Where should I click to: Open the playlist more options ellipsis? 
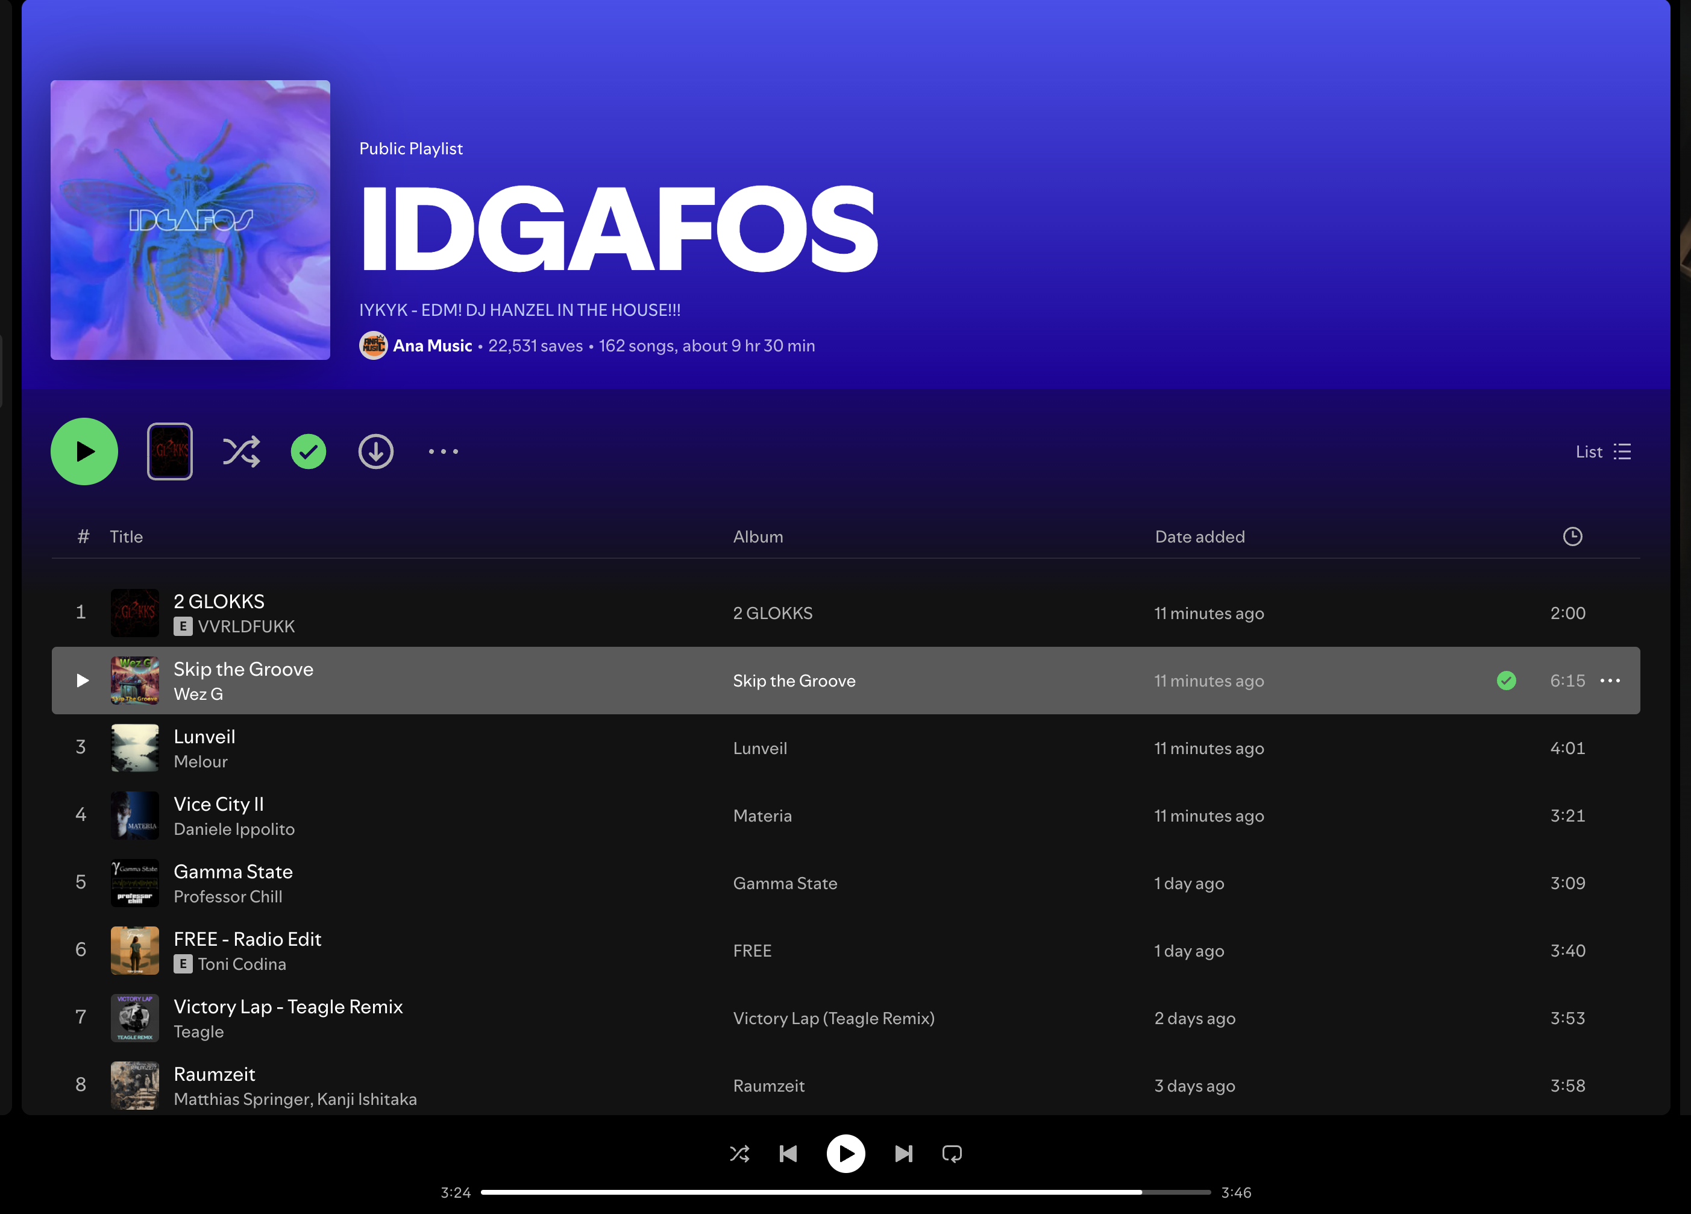point(443,452)
